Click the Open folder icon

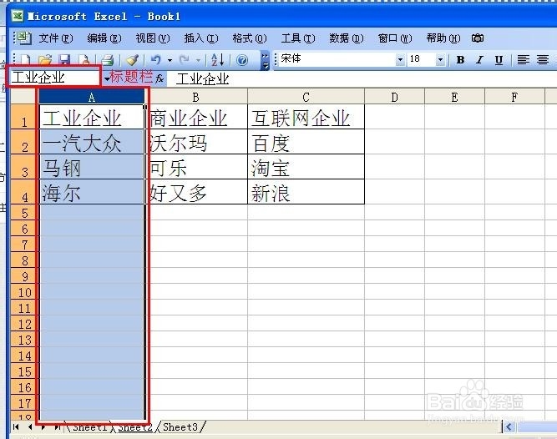(45, 60)
